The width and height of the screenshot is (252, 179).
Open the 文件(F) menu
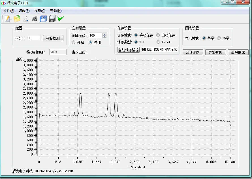pyautogui.click(x=9, y=11)
